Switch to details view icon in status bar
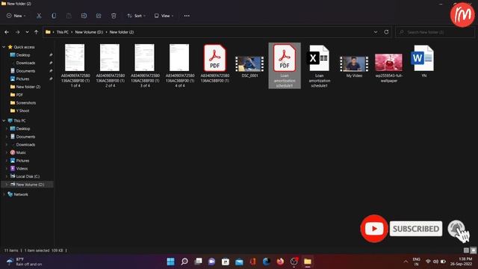 point(466,250)
